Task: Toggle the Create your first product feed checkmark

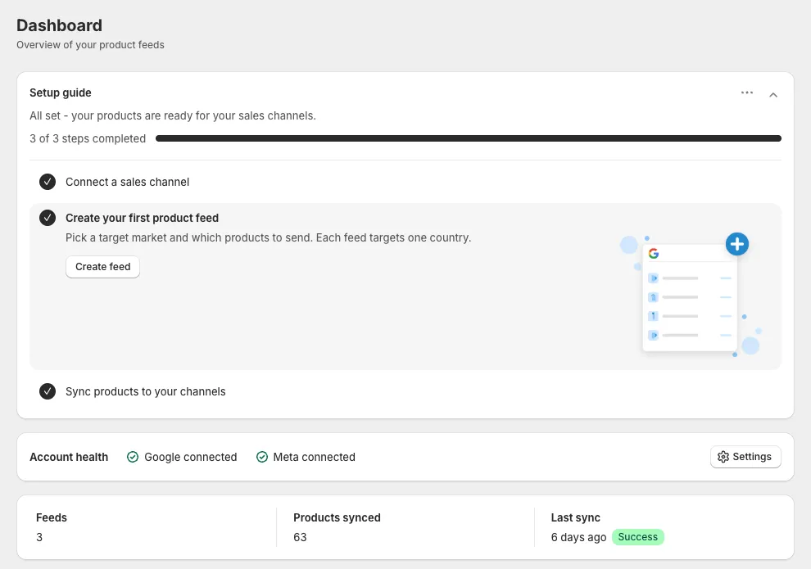Action: 48,218
